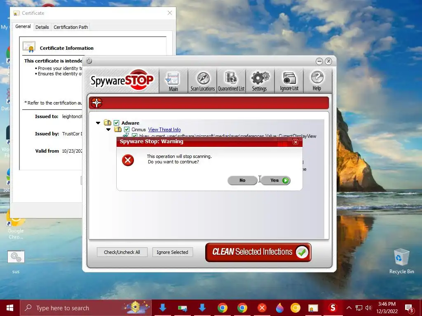Select the sus desktop icon
This screenshot has width=422, height=316.
[16, 262]
